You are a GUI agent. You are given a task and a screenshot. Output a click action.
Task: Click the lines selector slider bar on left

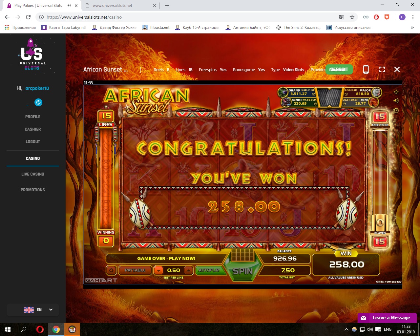tap(106, 178)
